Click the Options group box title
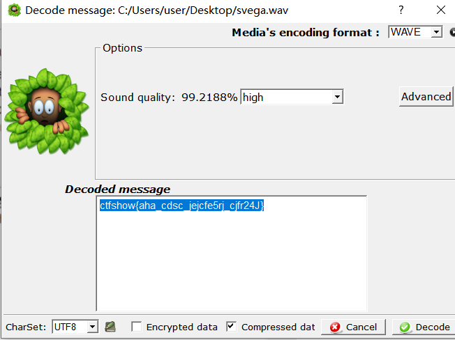 pyautogui.click(x=122, y=48)
